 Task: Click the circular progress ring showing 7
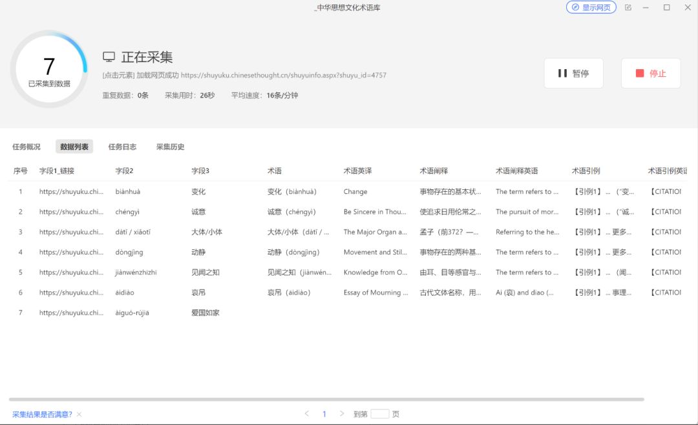click(x=50, y=67)
